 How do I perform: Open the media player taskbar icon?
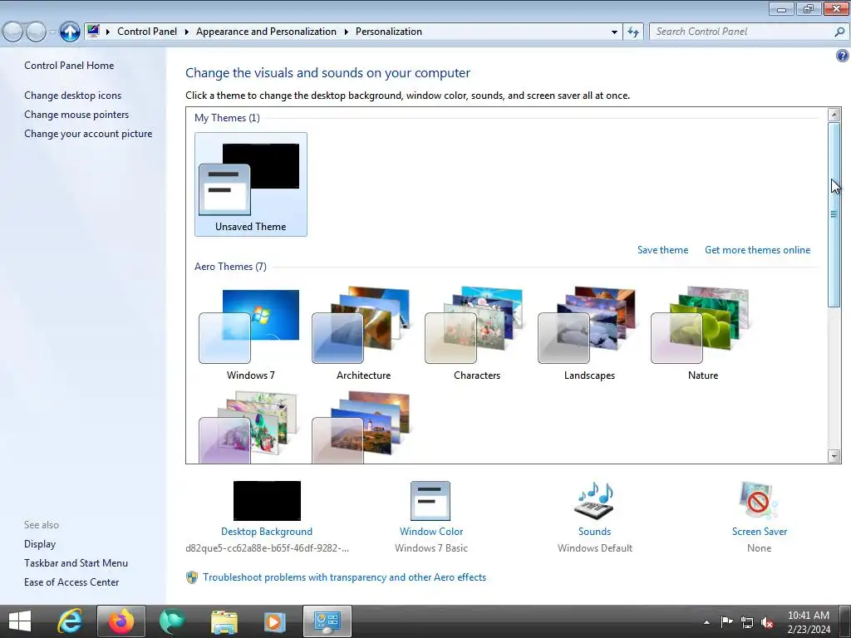coord(274,621)
